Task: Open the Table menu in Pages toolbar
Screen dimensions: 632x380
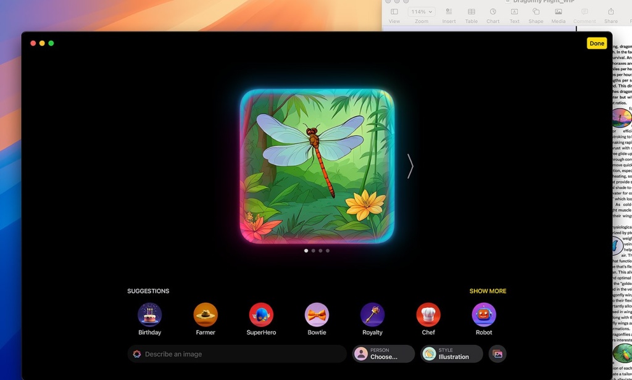Action: point(471,15)
